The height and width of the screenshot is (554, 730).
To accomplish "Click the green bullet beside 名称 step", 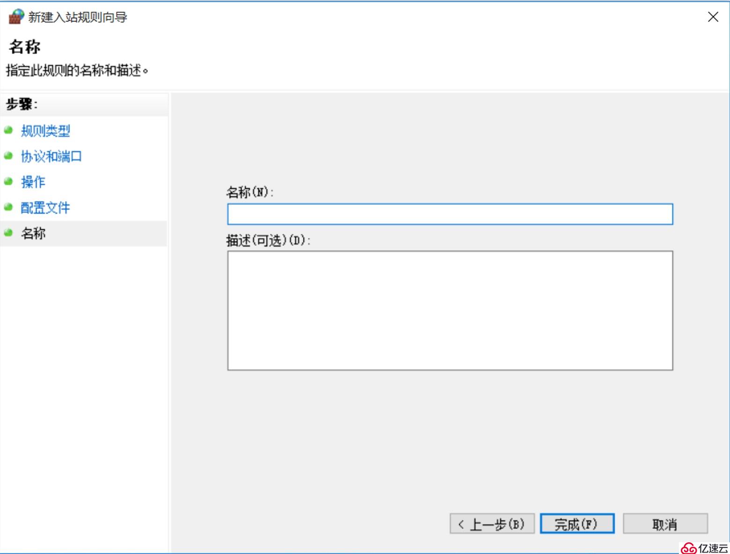I will (8, 232).
